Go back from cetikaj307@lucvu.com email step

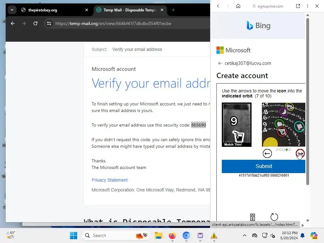(220, 63)
